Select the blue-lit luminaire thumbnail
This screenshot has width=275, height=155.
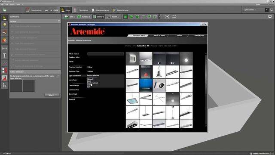coord(146,85)
